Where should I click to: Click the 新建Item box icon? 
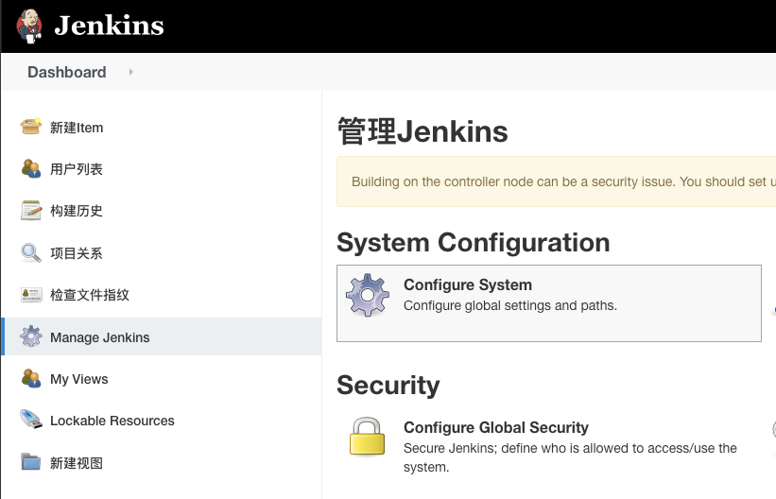[30, 127]
